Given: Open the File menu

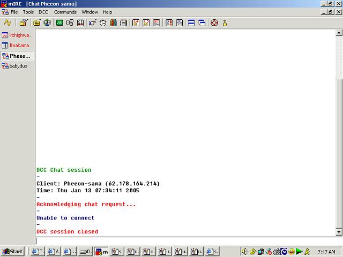Looking at the screenshot, I should [x=14, y=12].
